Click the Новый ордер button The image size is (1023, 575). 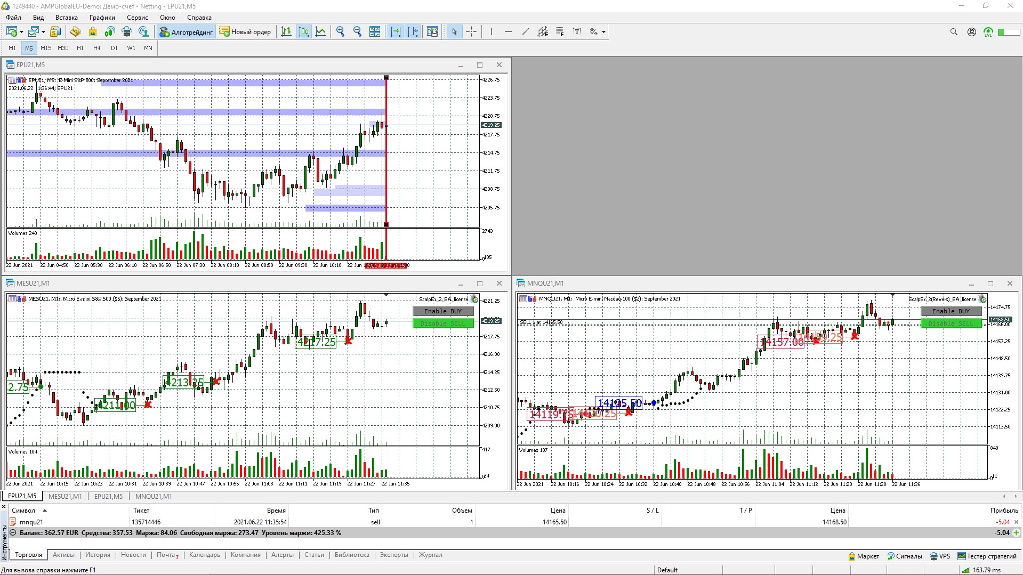245,32
